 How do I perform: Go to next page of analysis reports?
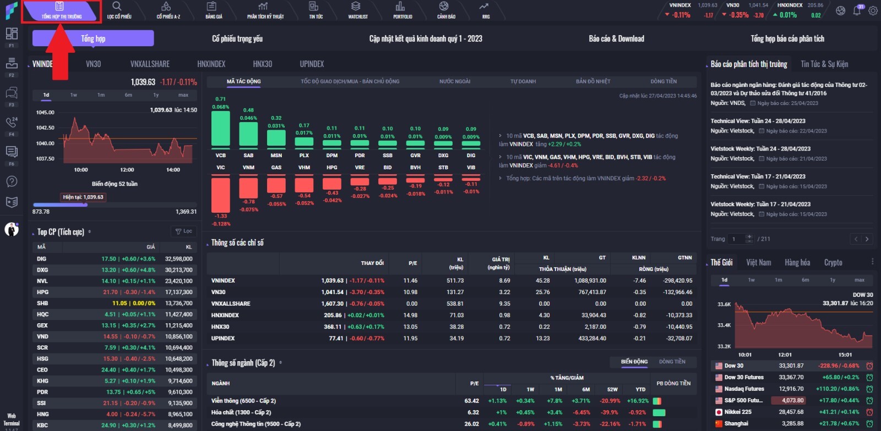click(x=867, y=239)
